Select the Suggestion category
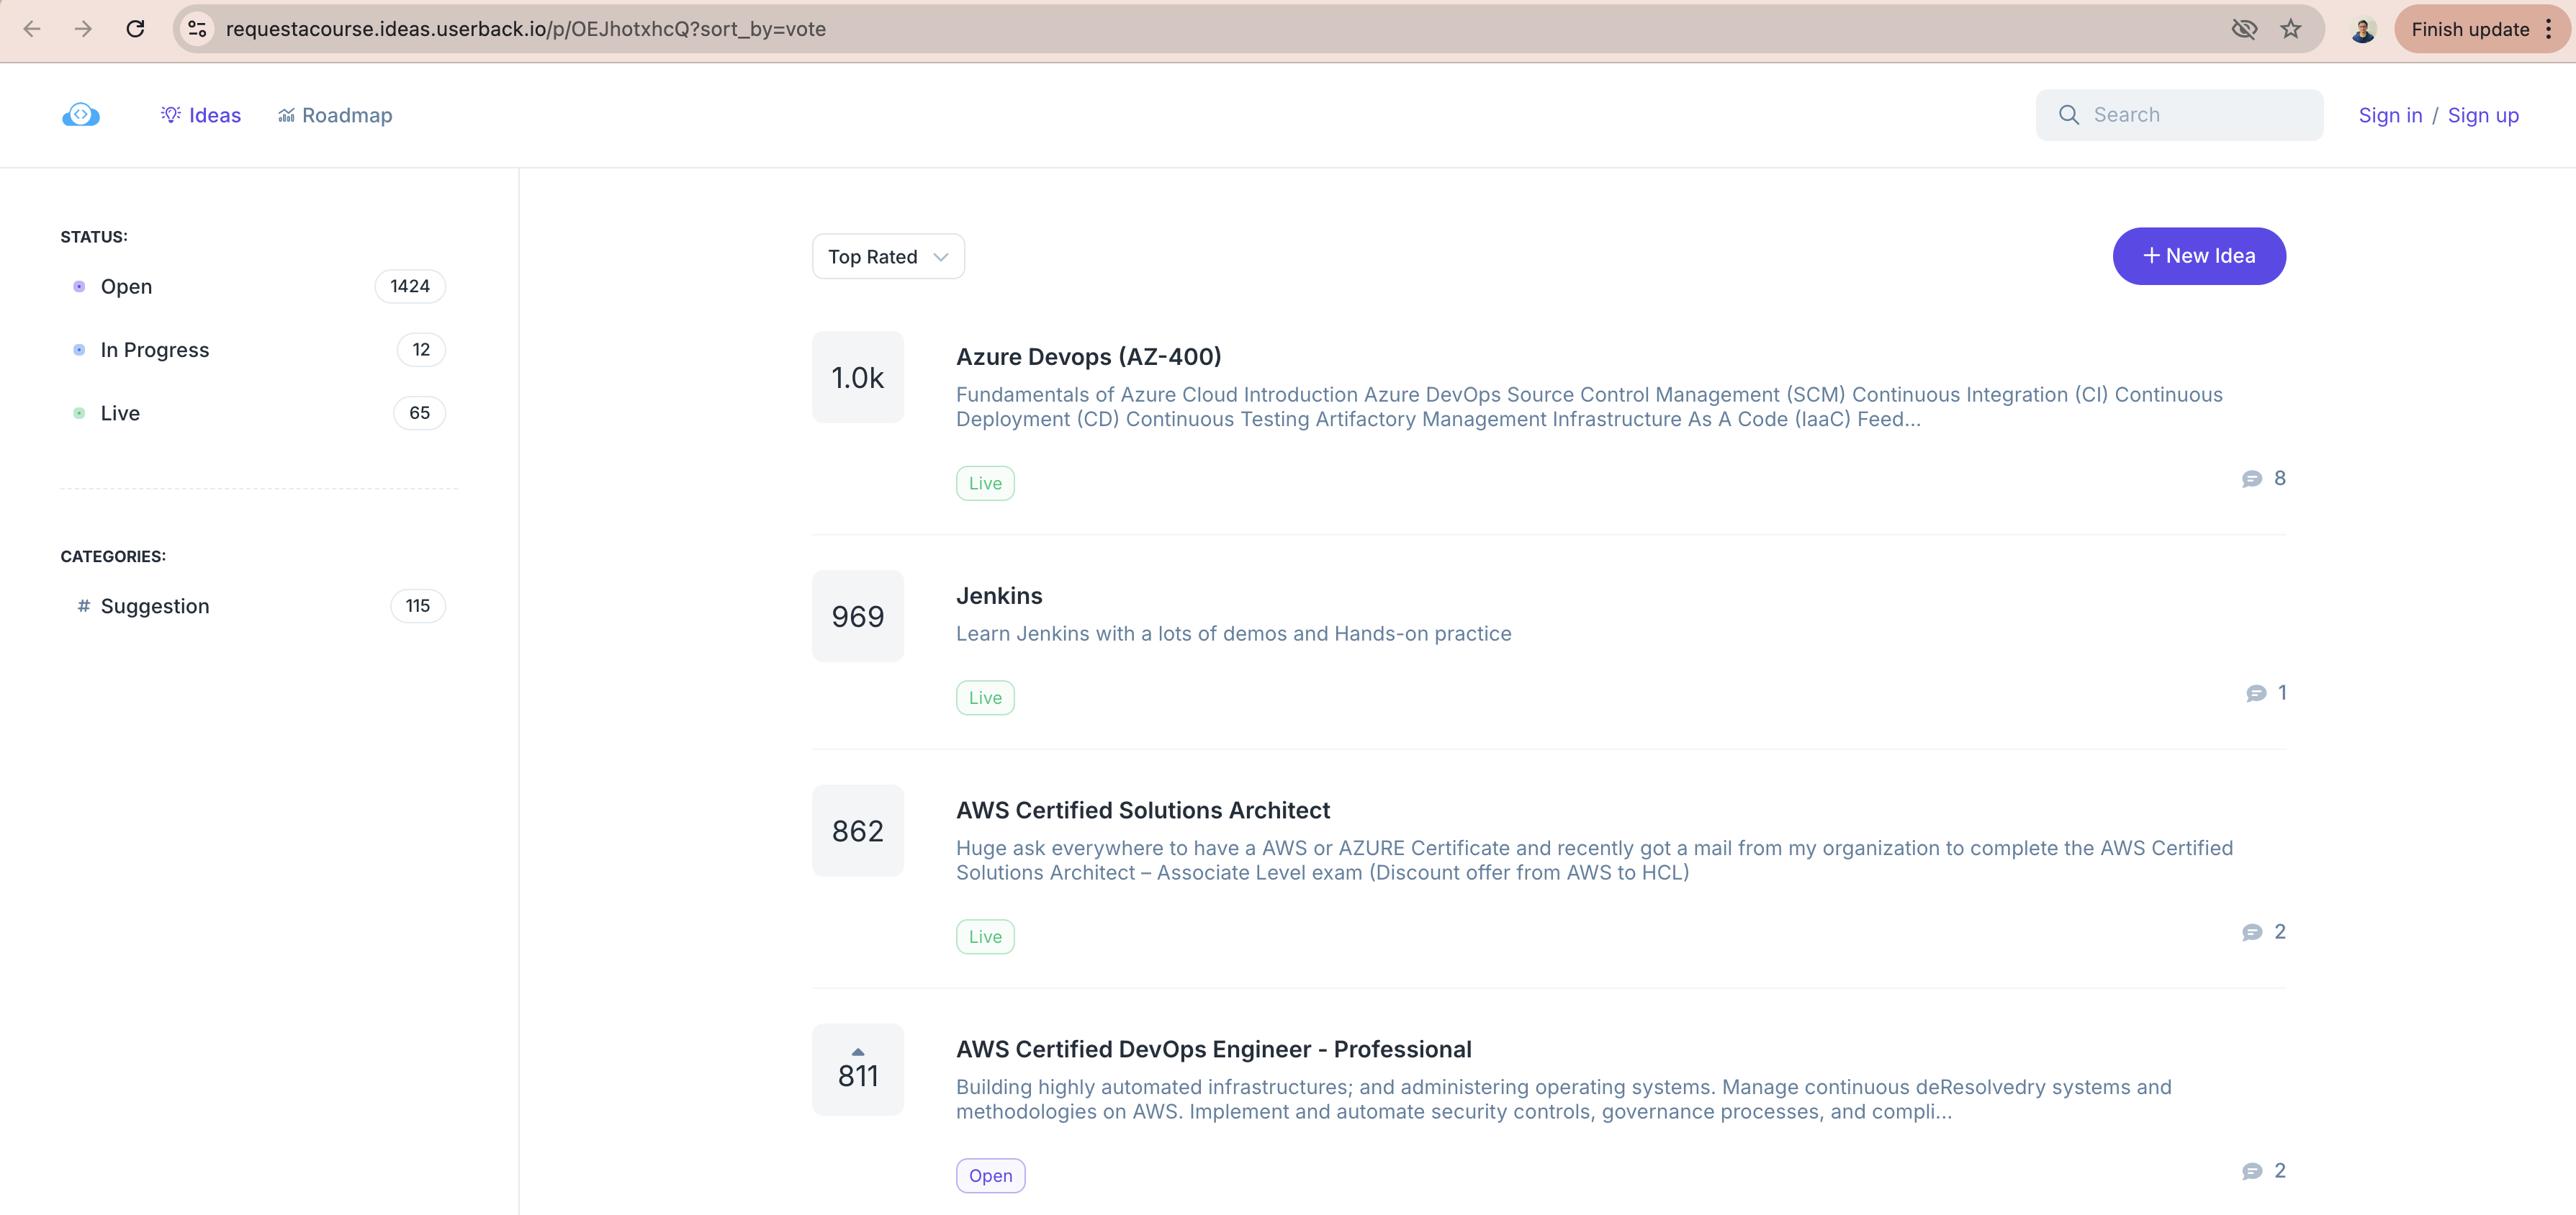 (x=154, y=606)
